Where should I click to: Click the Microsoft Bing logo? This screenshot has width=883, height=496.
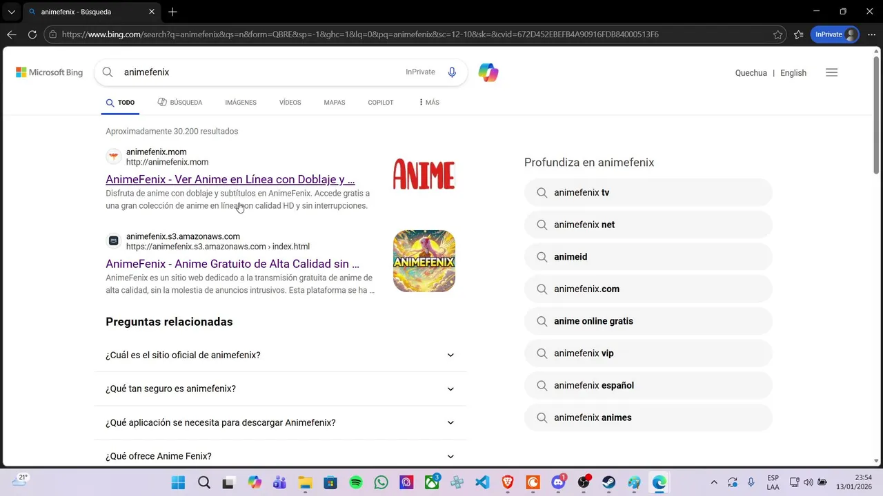(49, 72)
